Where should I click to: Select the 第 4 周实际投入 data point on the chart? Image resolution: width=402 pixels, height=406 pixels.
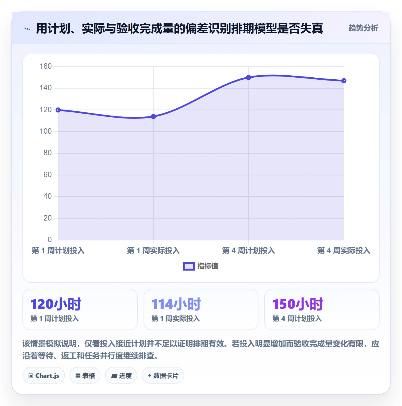tap(344, 81)
